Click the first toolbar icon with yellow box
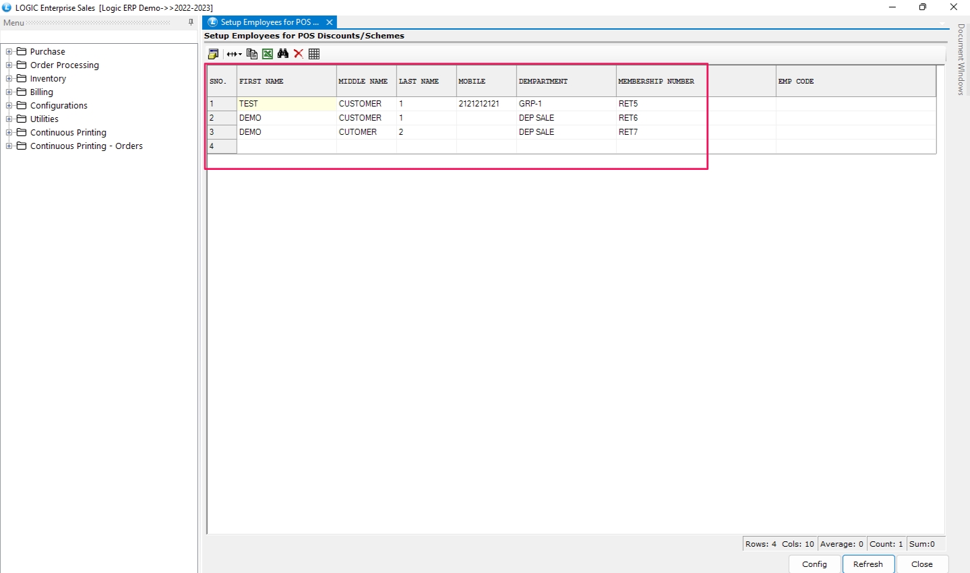The image size is (970, 573). pyautogui.click(x=214, y=54)
